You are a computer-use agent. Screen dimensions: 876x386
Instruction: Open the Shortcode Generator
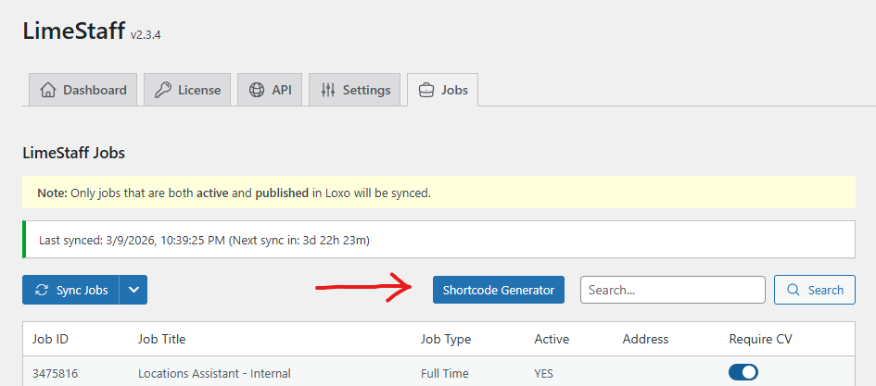498,290
